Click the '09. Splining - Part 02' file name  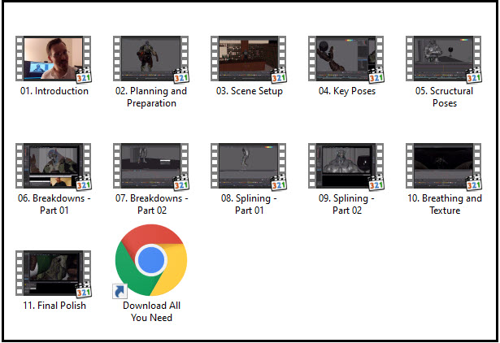(x=346, y=204)
